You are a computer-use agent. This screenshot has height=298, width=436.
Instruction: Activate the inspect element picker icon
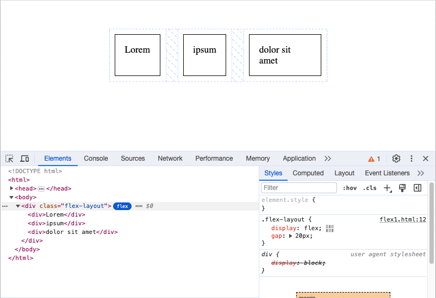point(9,158)
